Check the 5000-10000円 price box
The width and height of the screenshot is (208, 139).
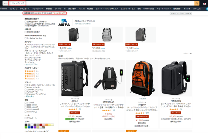click(25, 107)
